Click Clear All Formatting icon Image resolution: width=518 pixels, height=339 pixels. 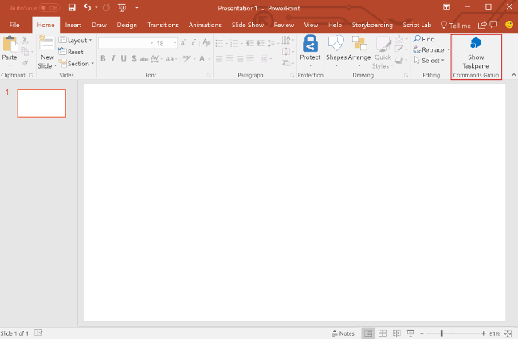[x=206, y=42]
